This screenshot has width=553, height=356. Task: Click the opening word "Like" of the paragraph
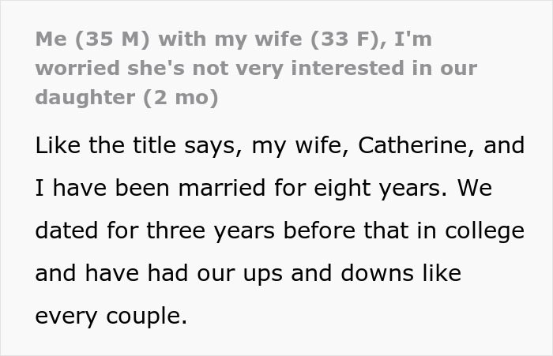[x=58, y=145]
